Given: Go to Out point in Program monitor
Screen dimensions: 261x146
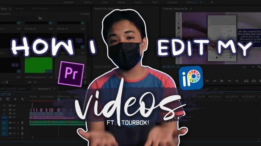Looking at the screenshot, I should pos(237,81).
